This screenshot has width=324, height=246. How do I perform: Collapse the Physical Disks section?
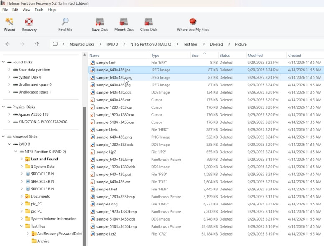(x=3, y=107)
